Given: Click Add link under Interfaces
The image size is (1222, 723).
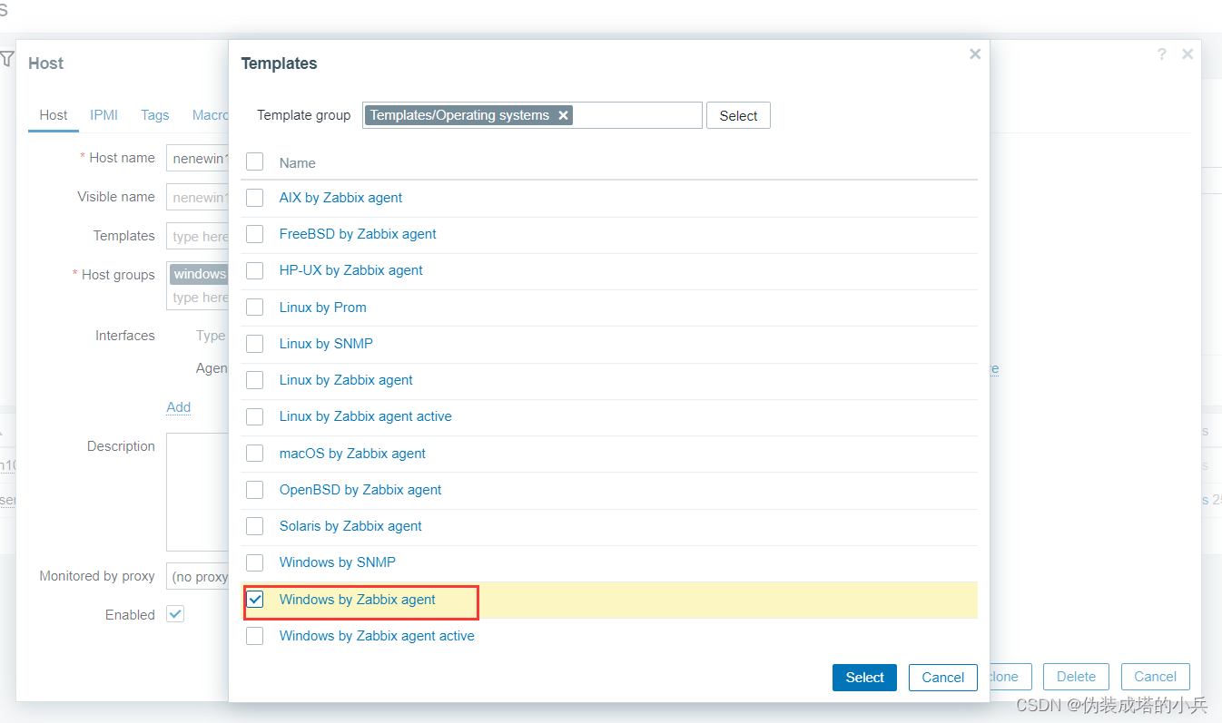Looking at the screenshot, I should [x=179, y=407].
